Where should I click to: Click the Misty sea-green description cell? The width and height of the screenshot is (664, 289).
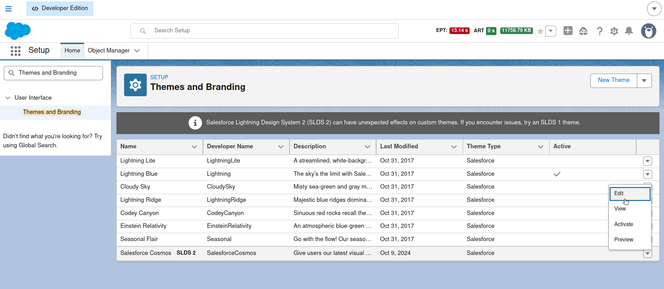pyautogui.click(x=333, y=187)
